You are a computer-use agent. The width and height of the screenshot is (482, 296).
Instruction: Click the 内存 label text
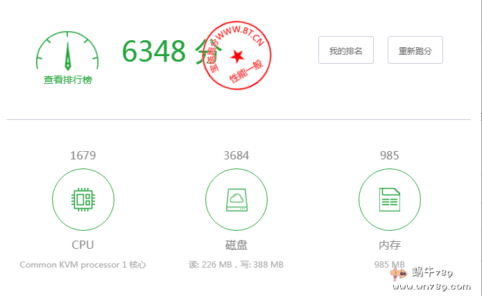click(389, 245)
